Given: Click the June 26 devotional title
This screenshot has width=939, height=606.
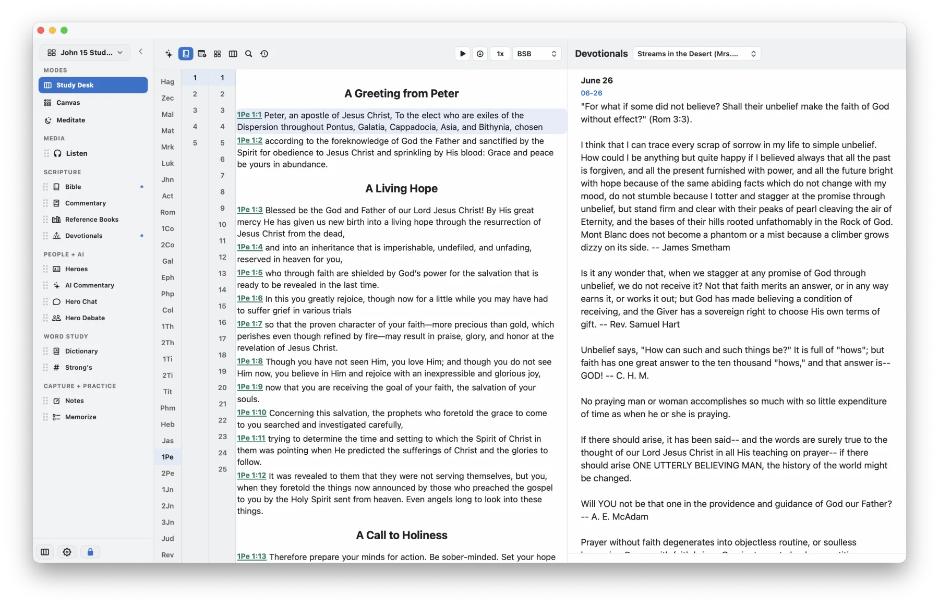Looking at the screenshot, I should [597, 80].
